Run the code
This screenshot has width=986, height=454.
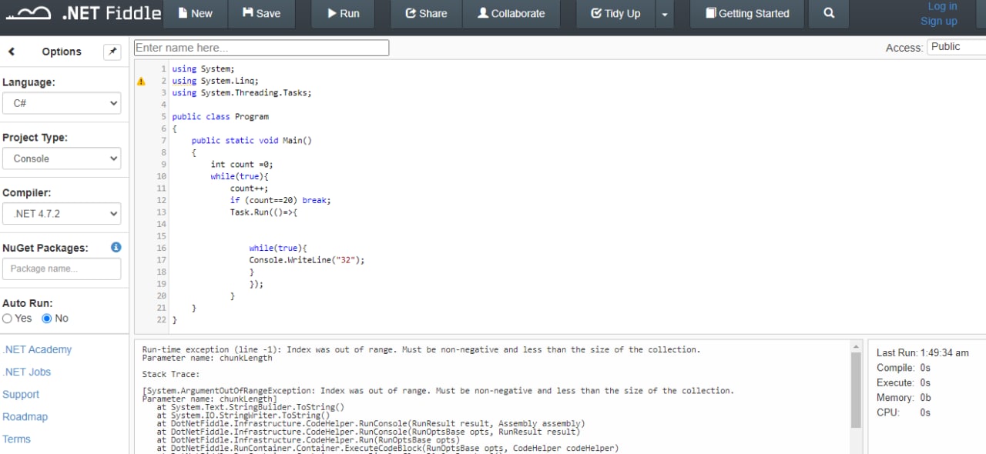[343, 14]
